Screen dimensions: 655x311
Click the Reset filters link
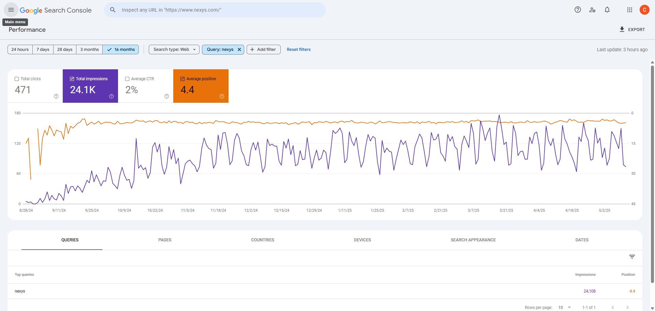(299, 50)
